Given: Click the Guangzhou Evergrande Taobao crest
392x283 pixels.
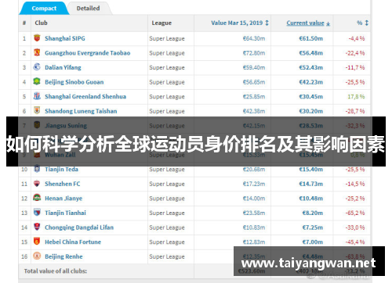Looking at the screenshot, I should coord(37,52).
